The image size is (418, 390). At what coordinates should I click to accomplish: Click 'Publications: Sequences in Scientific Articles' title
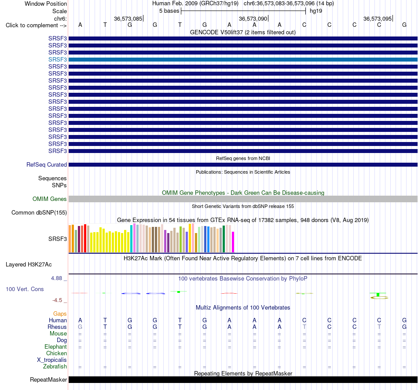243,172
